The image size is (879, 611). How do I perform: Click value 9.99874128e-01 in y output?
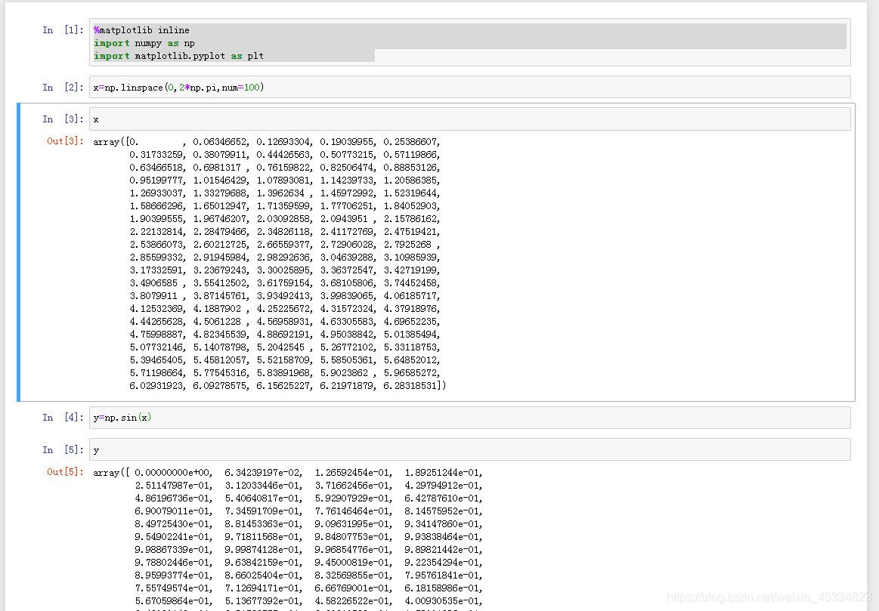pyautogui.click(x=262, y=550)
